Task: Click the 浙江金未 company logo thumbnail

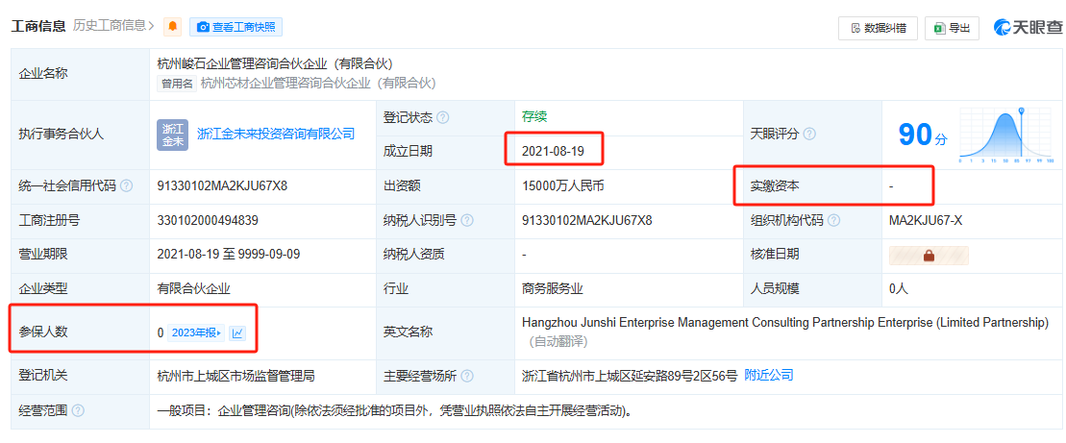Action: coord(173,135)
